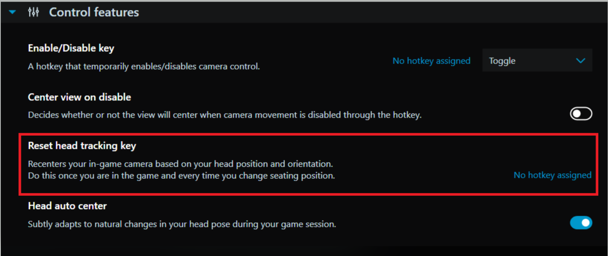Image resolution: width=608 pixels, height=256 pixels.
Task: Turn off the Head auto center switch
Action: [581, 223]
